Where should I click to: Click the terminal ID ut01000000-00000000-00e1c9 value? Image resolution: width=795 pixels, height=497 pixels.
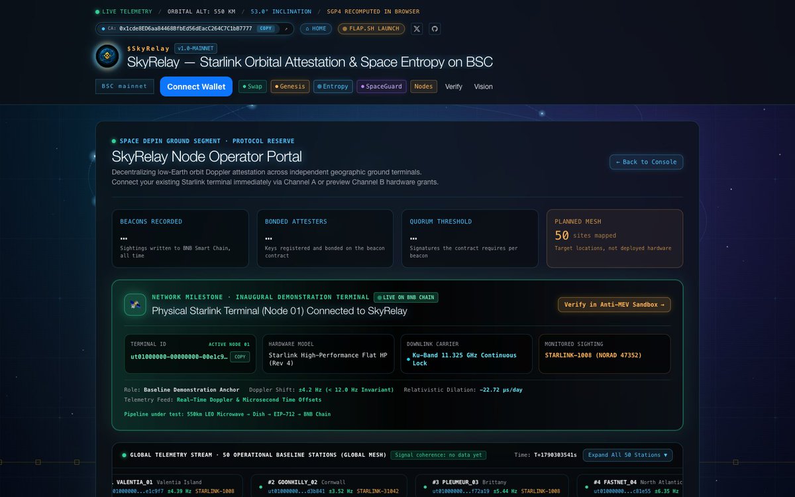tap(179, 357)
